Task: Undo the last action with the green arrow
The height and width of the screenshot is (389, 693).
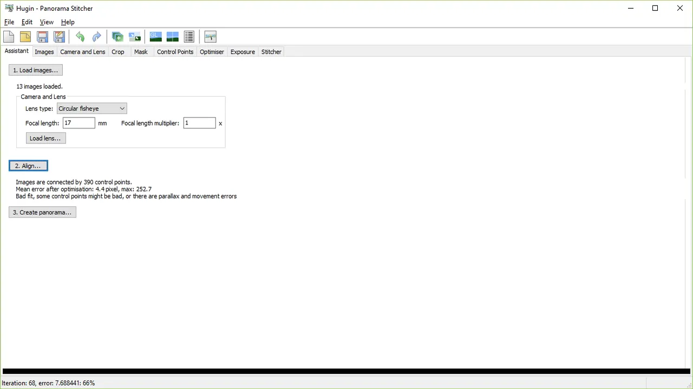Action: [x=80, y=37]
